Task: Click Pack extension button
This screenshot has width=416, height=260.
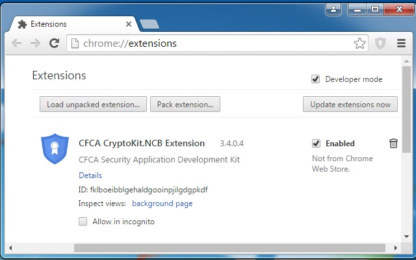Action: [x=185, y=104]
